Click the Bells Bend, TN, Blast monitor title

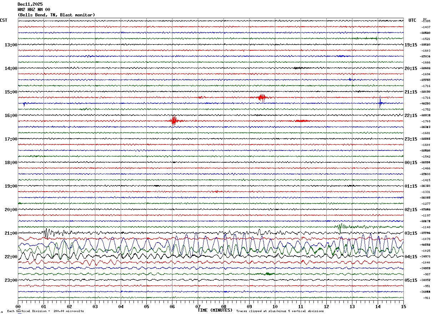tap(56, 15)
